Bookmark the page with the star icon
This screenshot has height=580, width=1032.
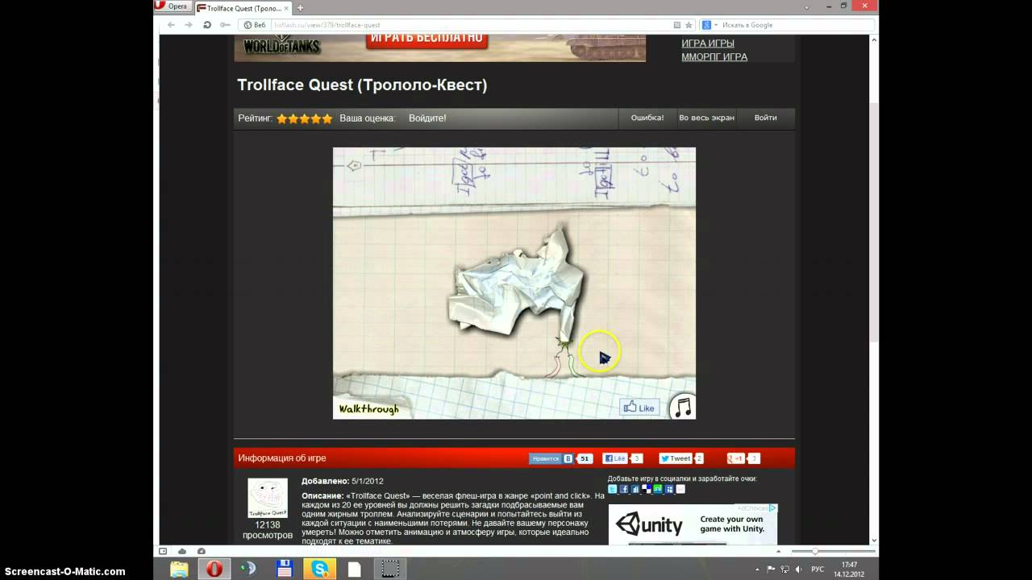689,25
